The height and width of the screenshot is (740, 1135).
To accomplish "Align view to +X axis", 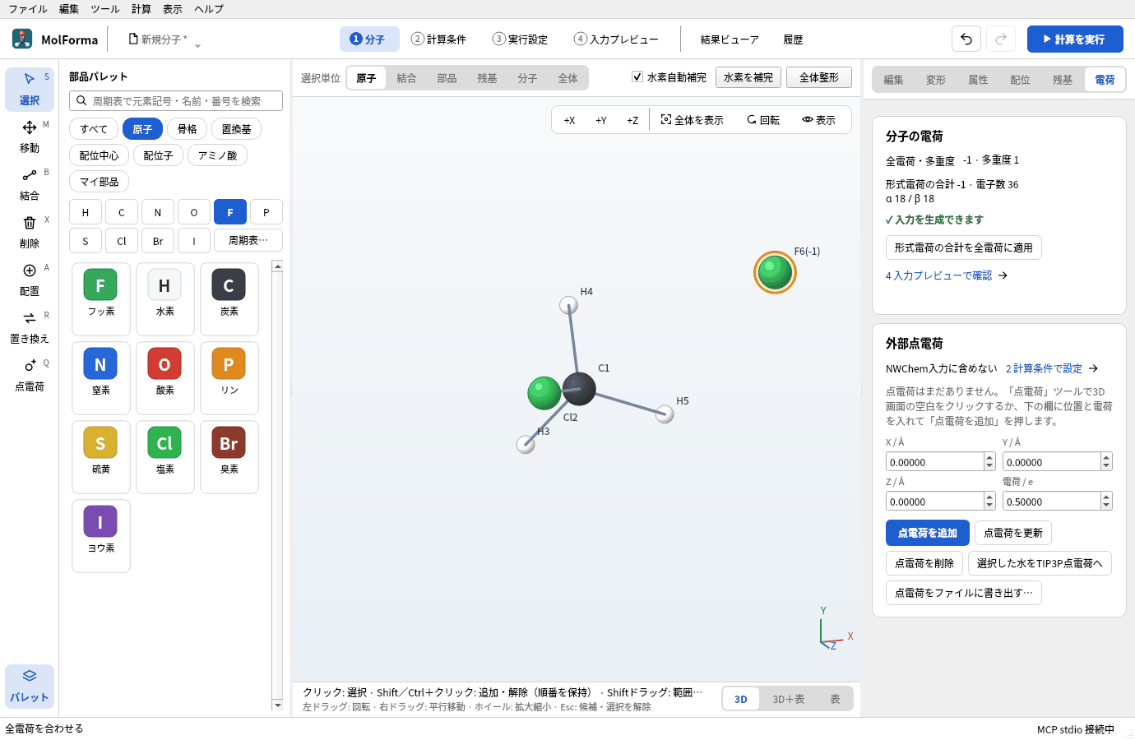I will 569,120.
